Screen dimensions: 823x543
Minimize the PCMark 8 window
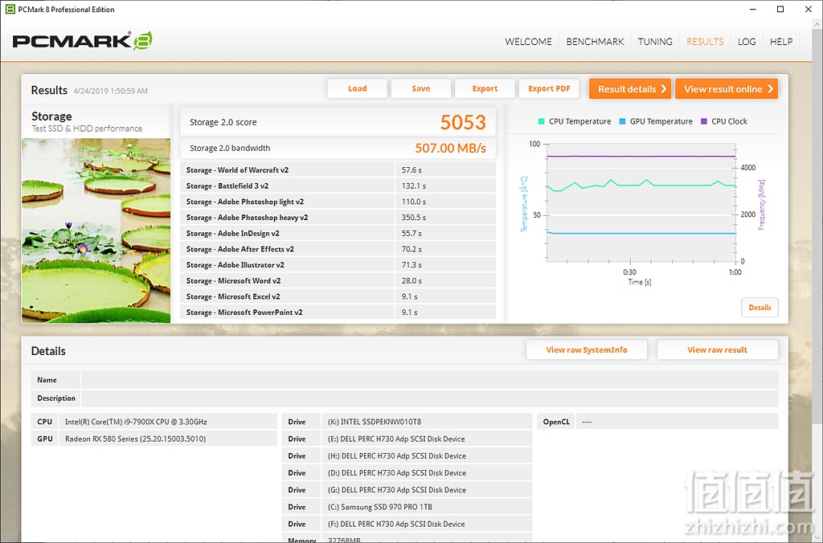pos(752,9)
